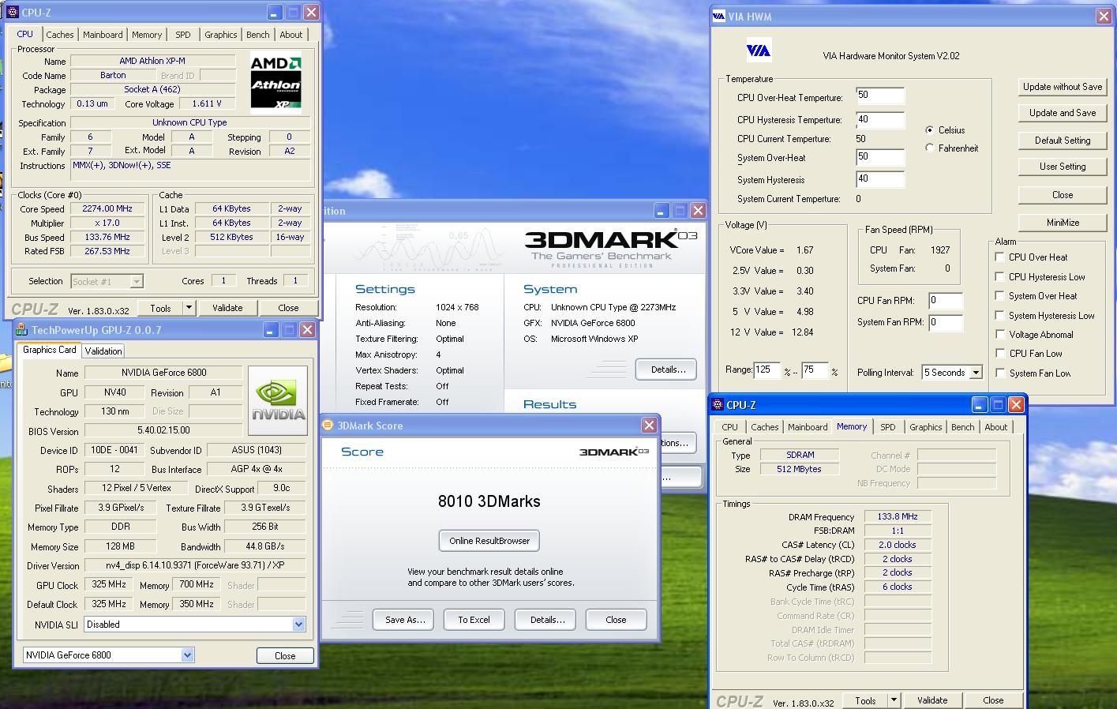This screenshot has height=709, width=1117.
Task: Click the Core Speed value 2274.00 MHz
Action: point(107,209)
